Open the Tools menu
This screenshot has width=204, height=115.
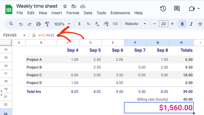pos(101,13)
